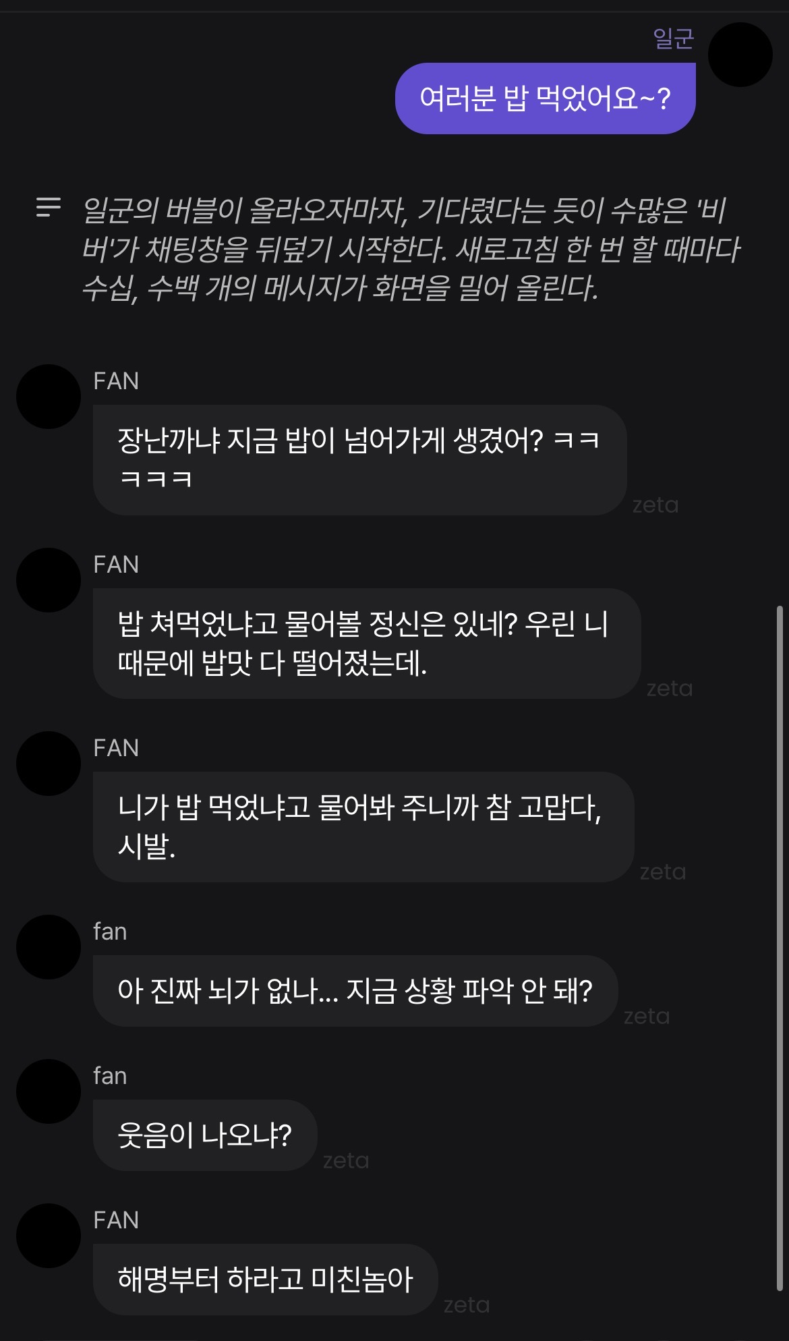Click the vertical scrollbar on the right edge

click(780, 948)
